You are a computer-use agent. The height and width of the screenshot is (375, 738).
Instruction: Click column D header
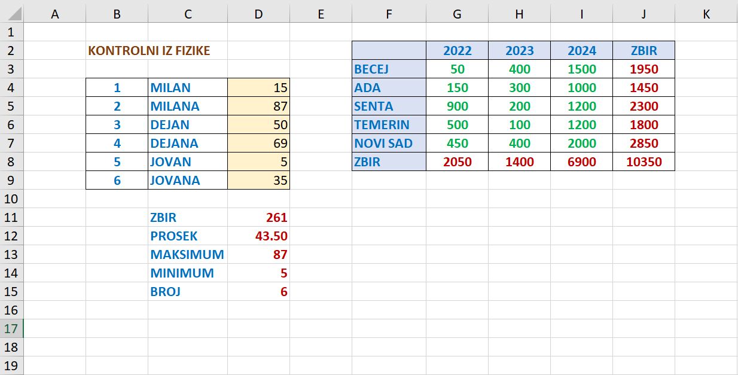click(x=258, y=14)
